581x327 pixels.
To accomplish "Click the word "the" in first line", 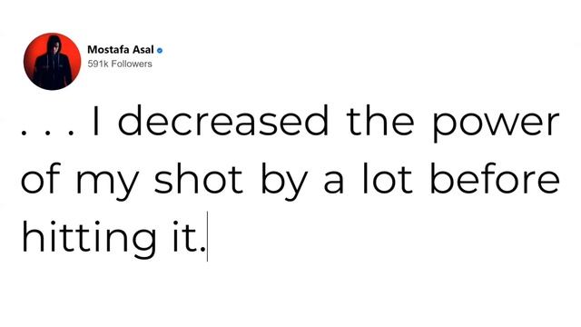I will (x=380, y=121).
